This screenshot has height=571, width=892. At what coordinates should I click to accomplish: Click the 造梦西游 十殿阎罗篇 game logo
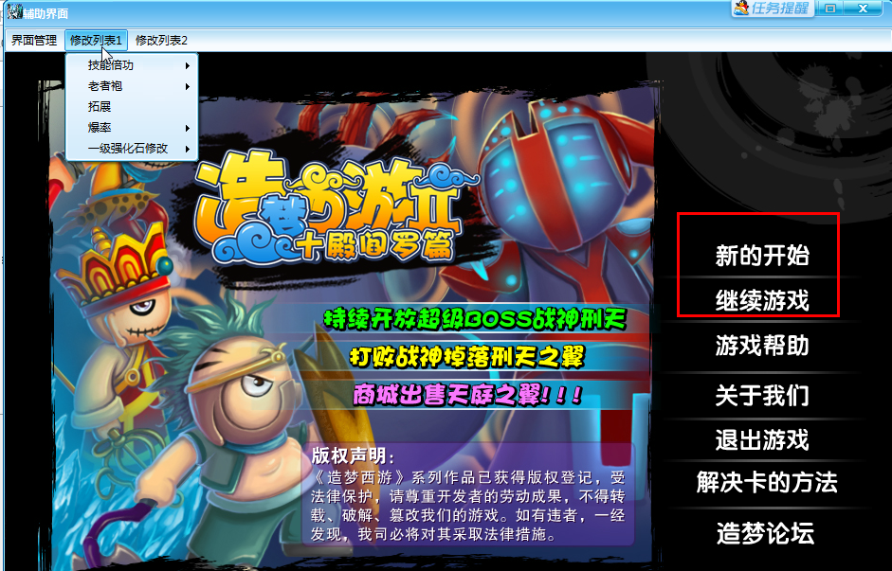(337, 209)
